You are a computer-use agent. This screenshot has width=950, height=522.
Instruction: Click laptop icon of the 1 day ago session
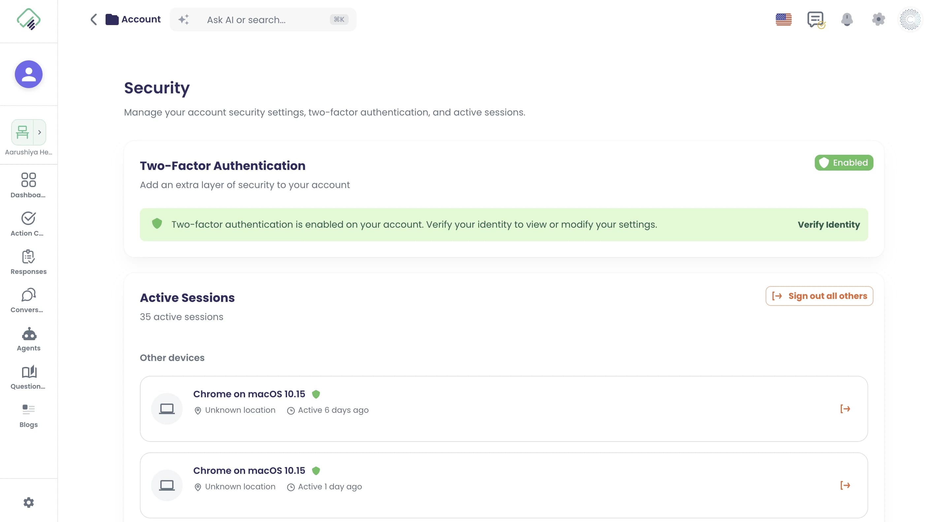pos(167,485)
